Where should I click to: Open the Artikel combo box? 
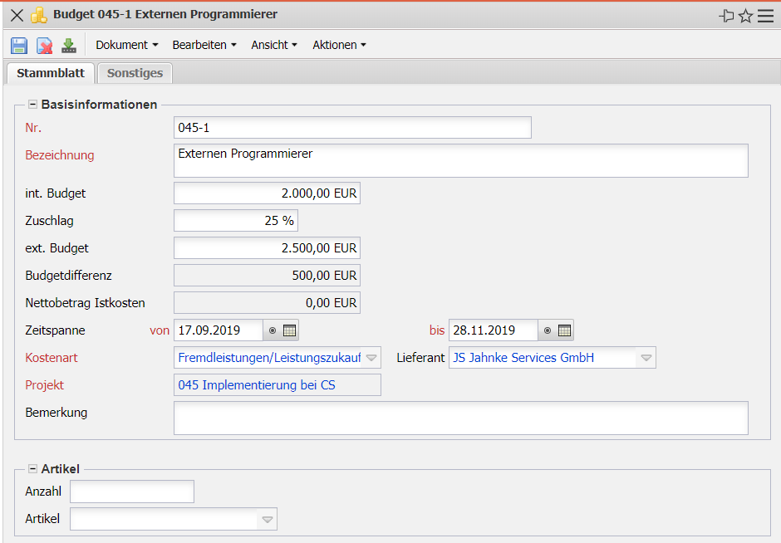267,520
